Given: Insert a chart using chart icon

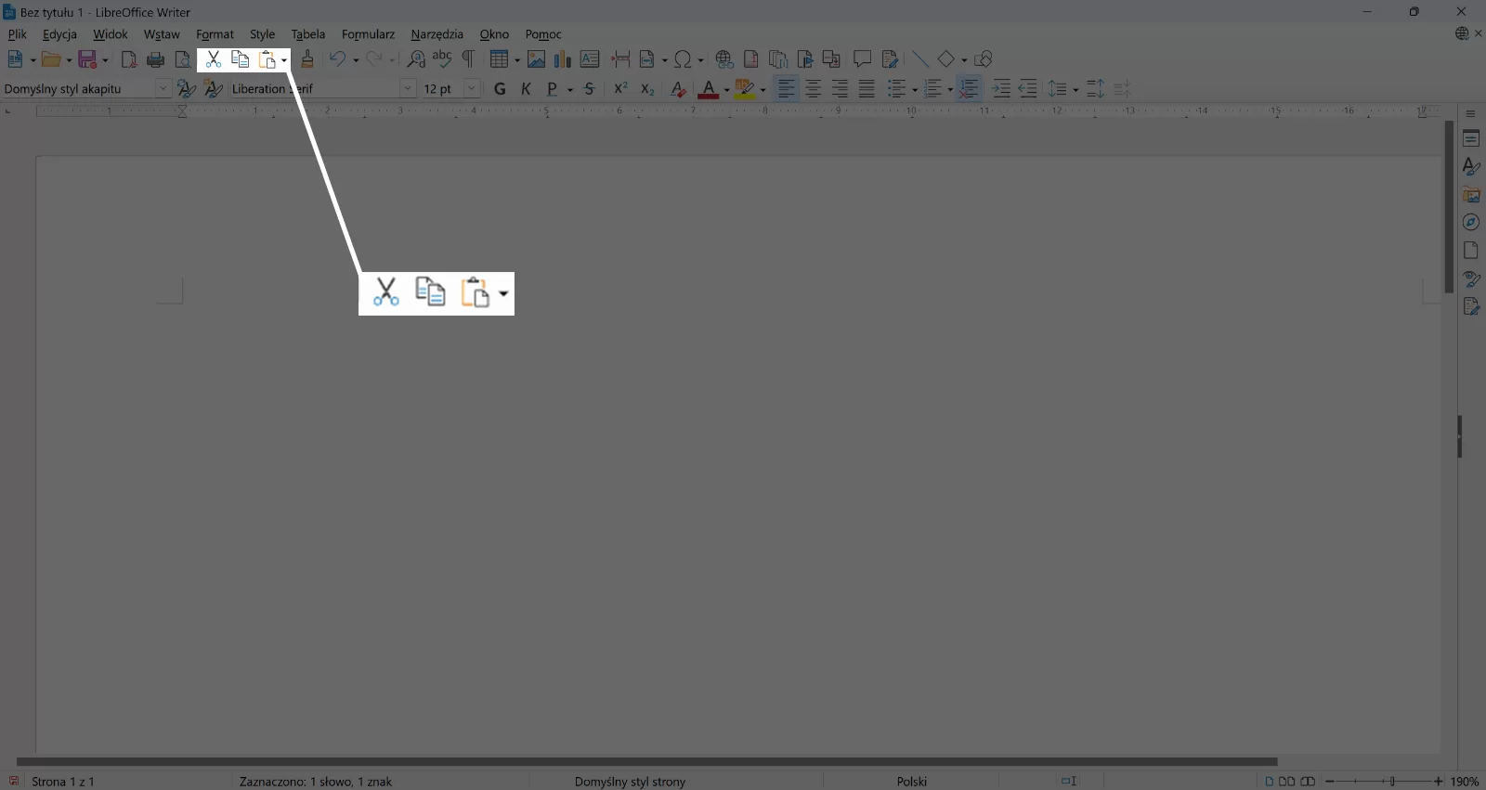Looking at the screenshot, I should (563, 59).
